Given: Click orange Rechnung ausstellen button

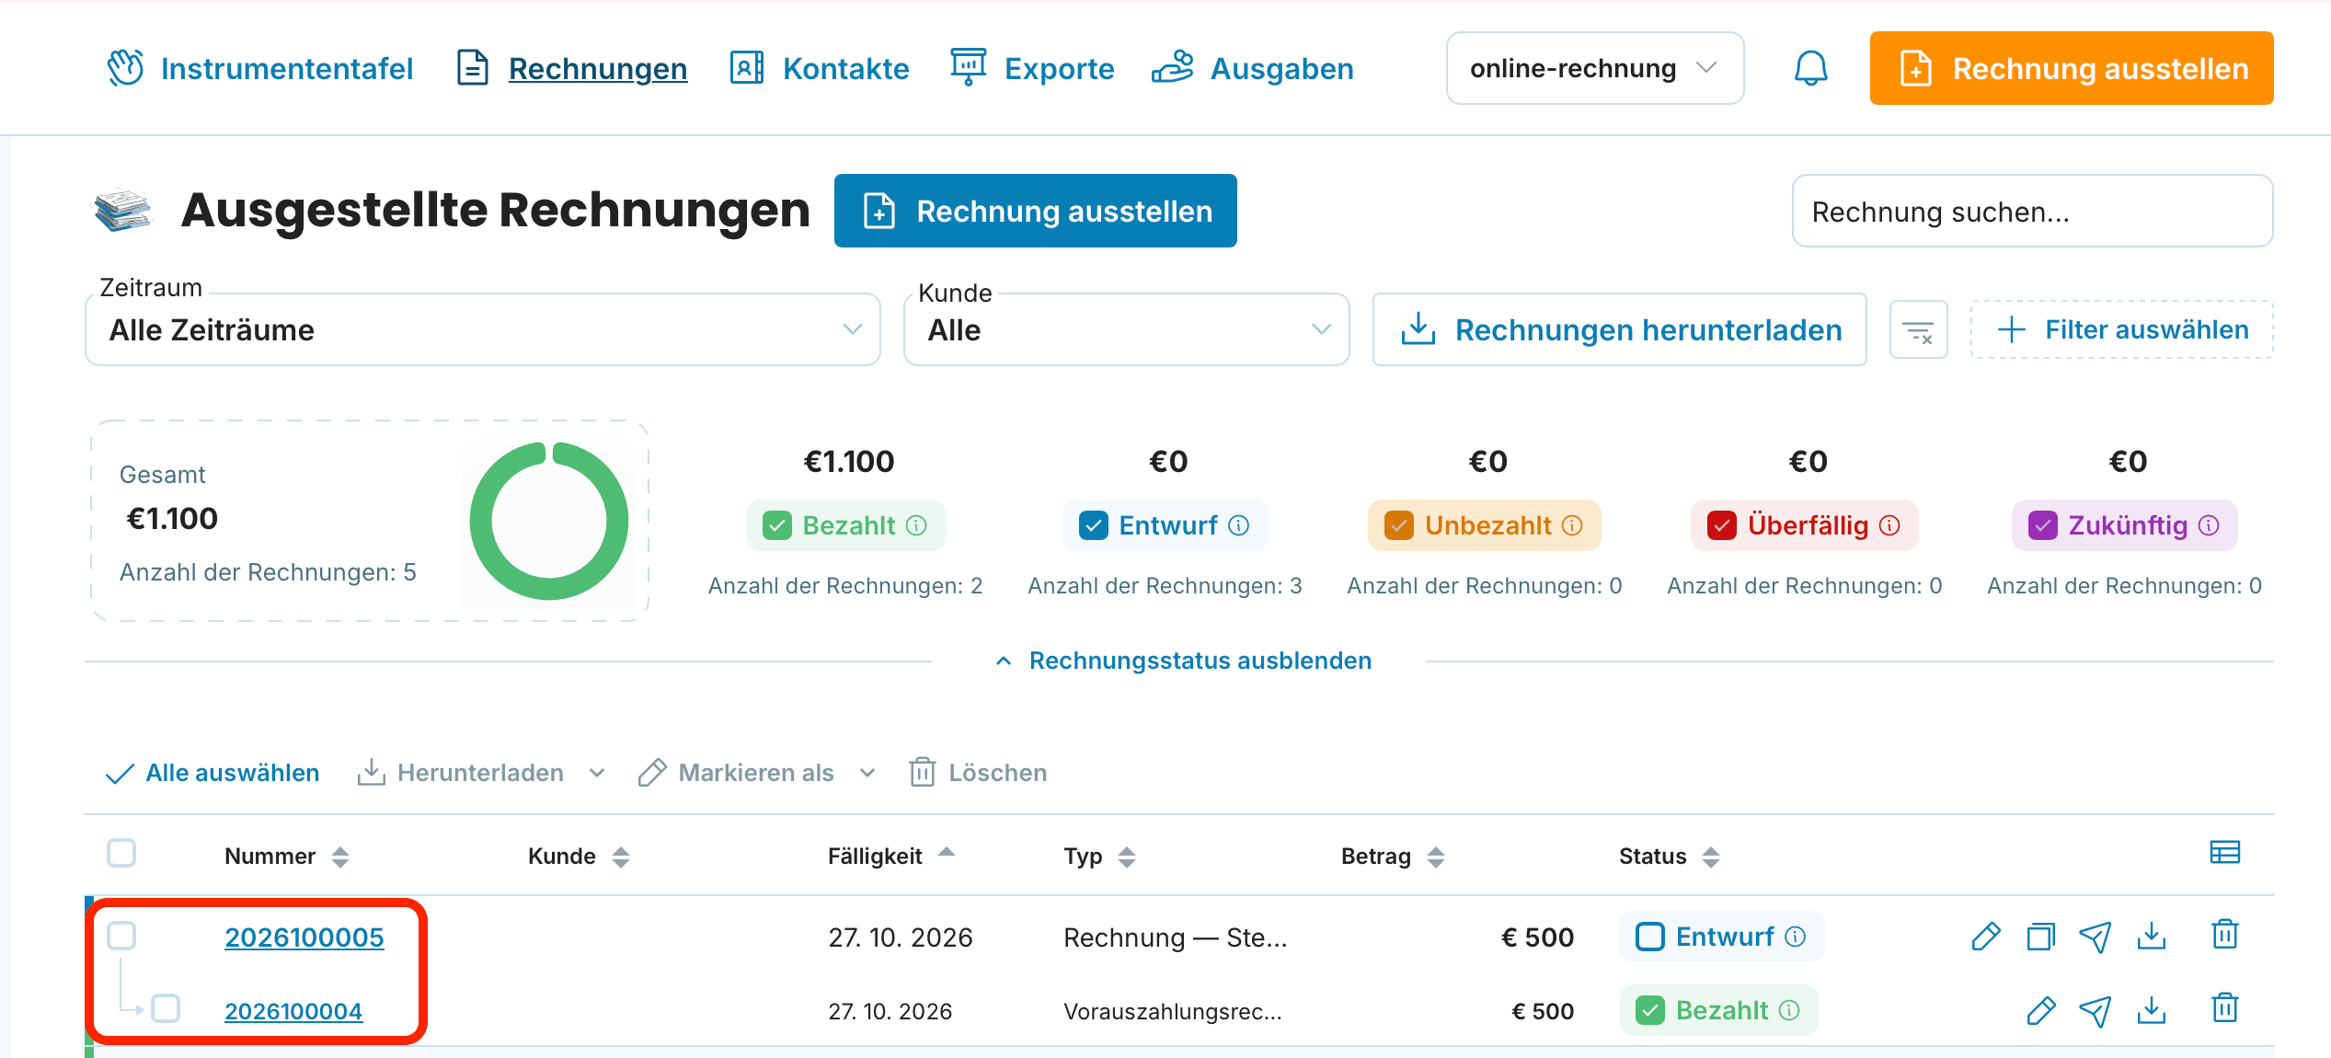Looking at the screenshot, I should point(2071,68).
